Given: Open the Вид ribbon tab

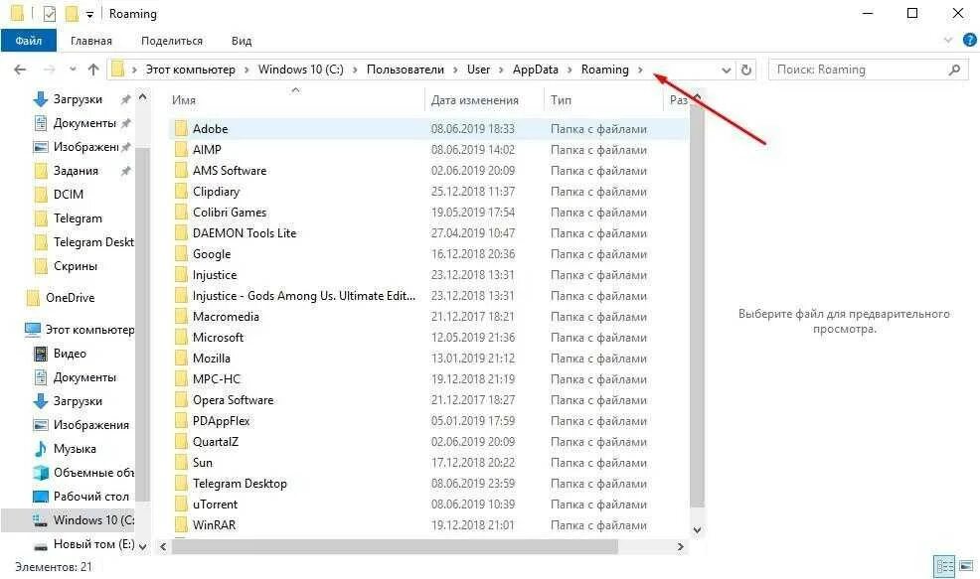Looking at the screenshot, I should click(242, 41).
